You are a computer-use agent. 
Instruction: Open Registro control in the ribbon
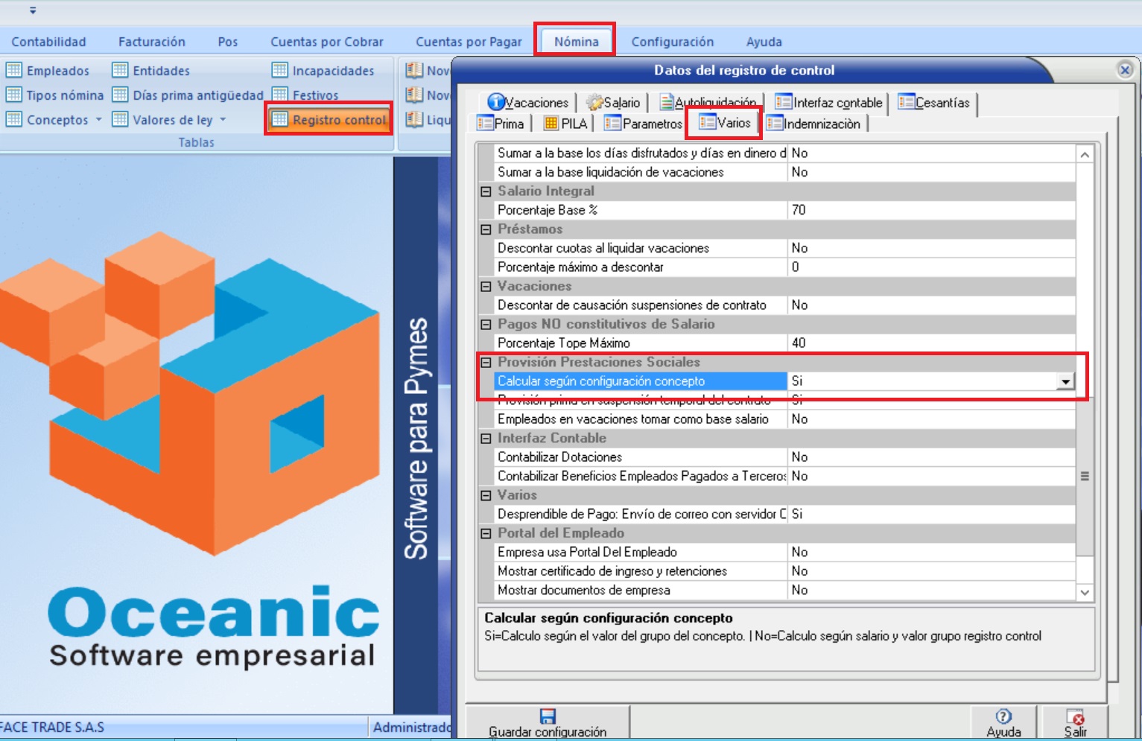point(329,120)
